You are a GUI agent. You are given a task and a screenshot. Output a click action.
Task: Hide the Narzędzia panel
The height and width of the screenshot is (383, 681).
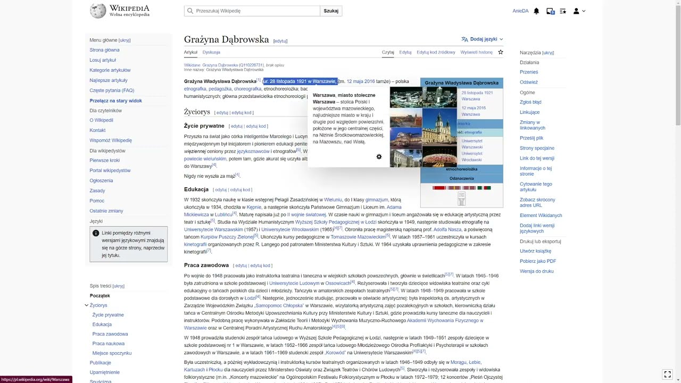(x=548, y=53)
